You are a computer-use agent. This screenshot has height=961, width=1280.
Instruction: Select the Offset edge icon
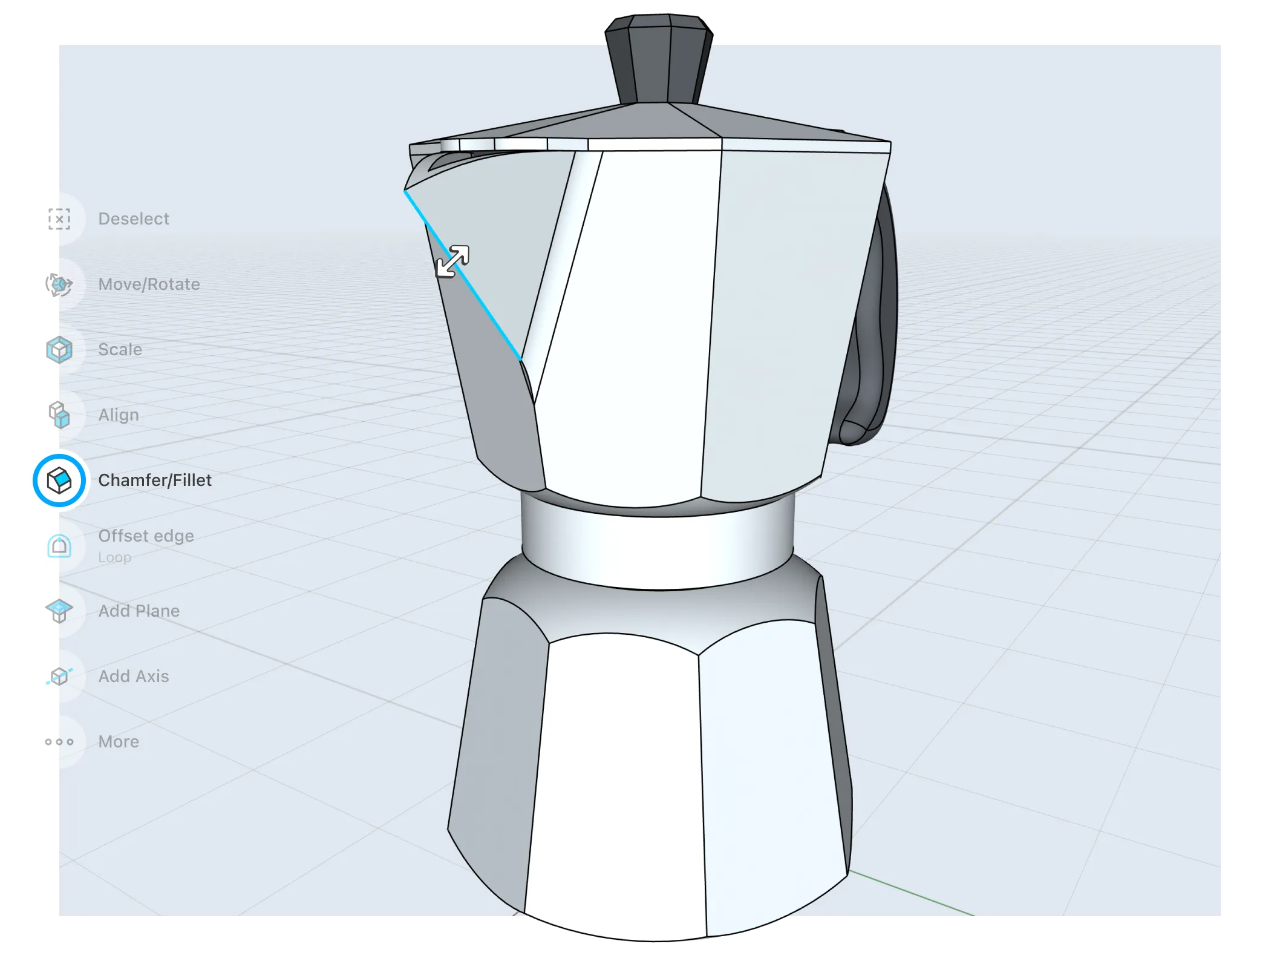pos(59,546)
